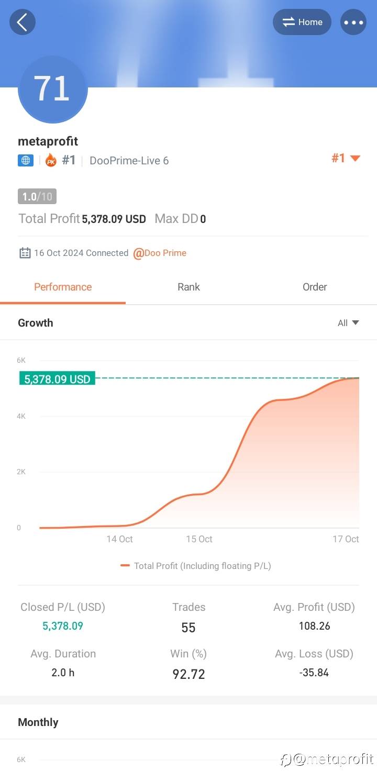This screenshot has height=782, width=377.
Task: Tap the 15 Oct point on chart axis
Action: click(x=199, y=539)
